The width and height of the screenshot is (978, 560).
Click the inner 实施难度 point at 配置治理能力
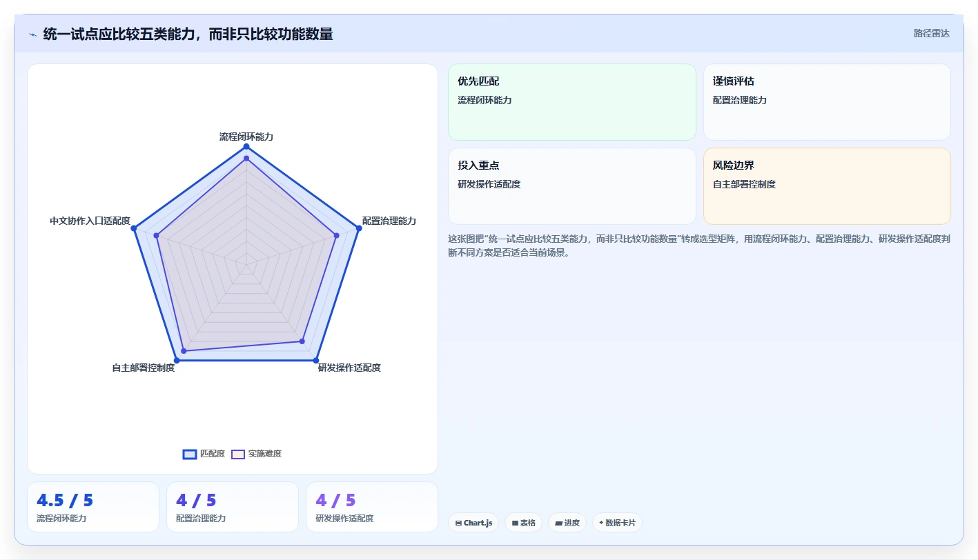pyautogui.click(x=336, y=235)
